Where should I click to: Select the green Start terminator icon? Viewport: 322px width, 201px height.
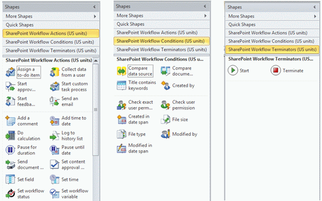coord(233,71)
